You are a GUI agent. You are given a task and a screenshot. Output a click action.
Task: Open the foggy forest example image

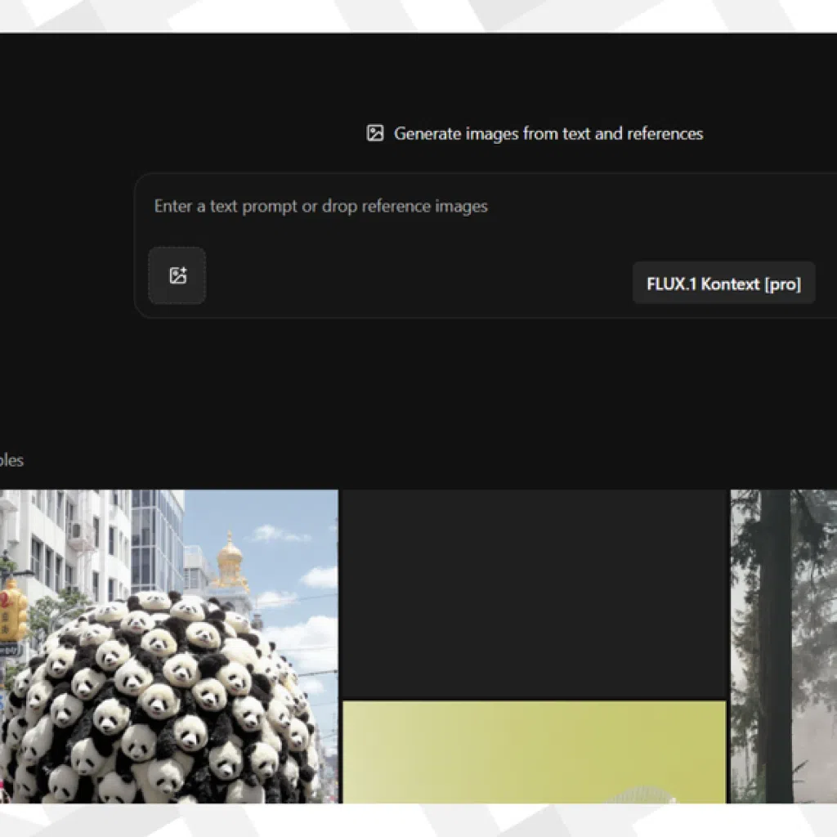(785, 646)
